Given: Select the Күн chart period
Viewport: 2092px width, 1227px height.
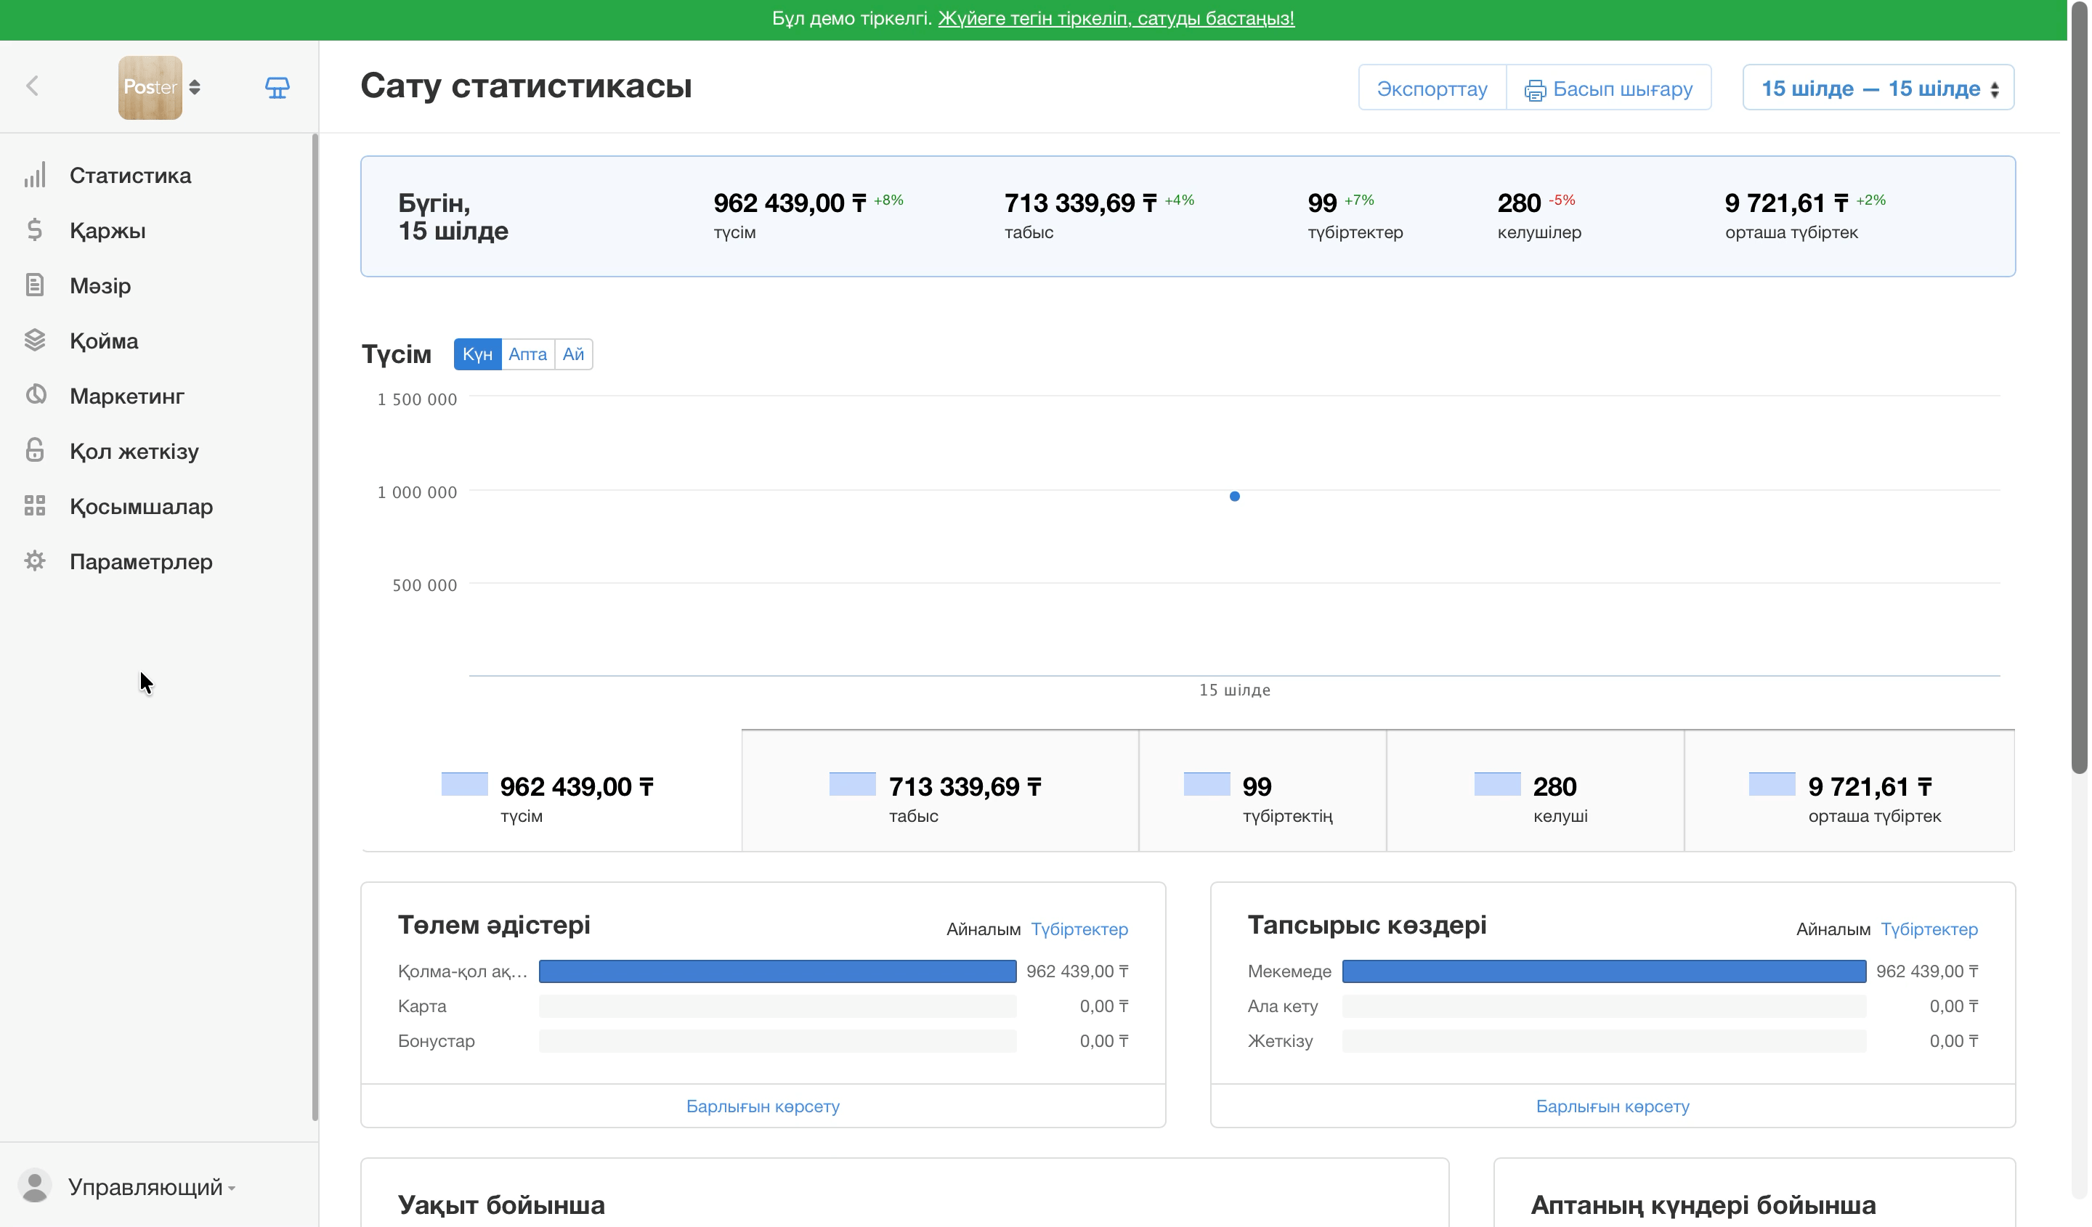Looking at the screenshot, I should click(477, 354).
